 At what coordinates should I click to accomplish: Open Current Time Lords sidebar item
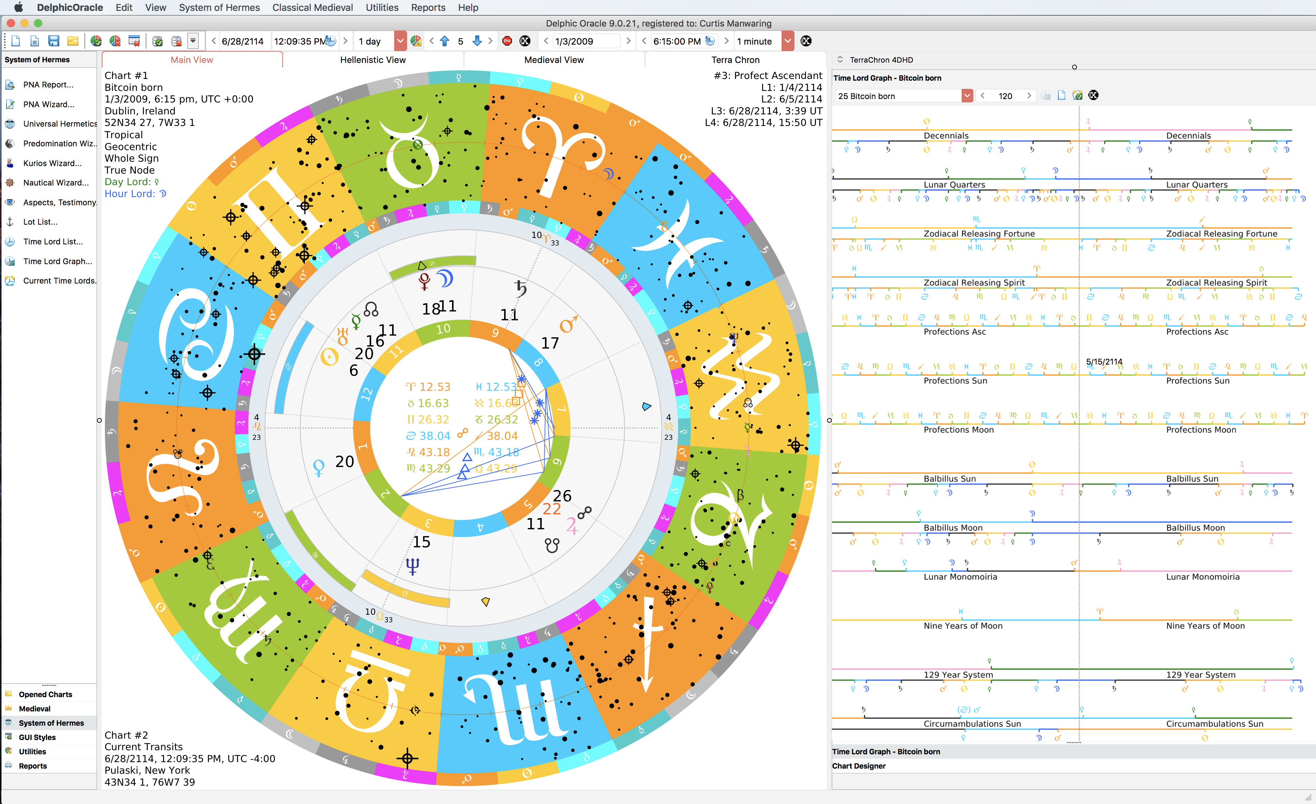(x=59, y=280)
